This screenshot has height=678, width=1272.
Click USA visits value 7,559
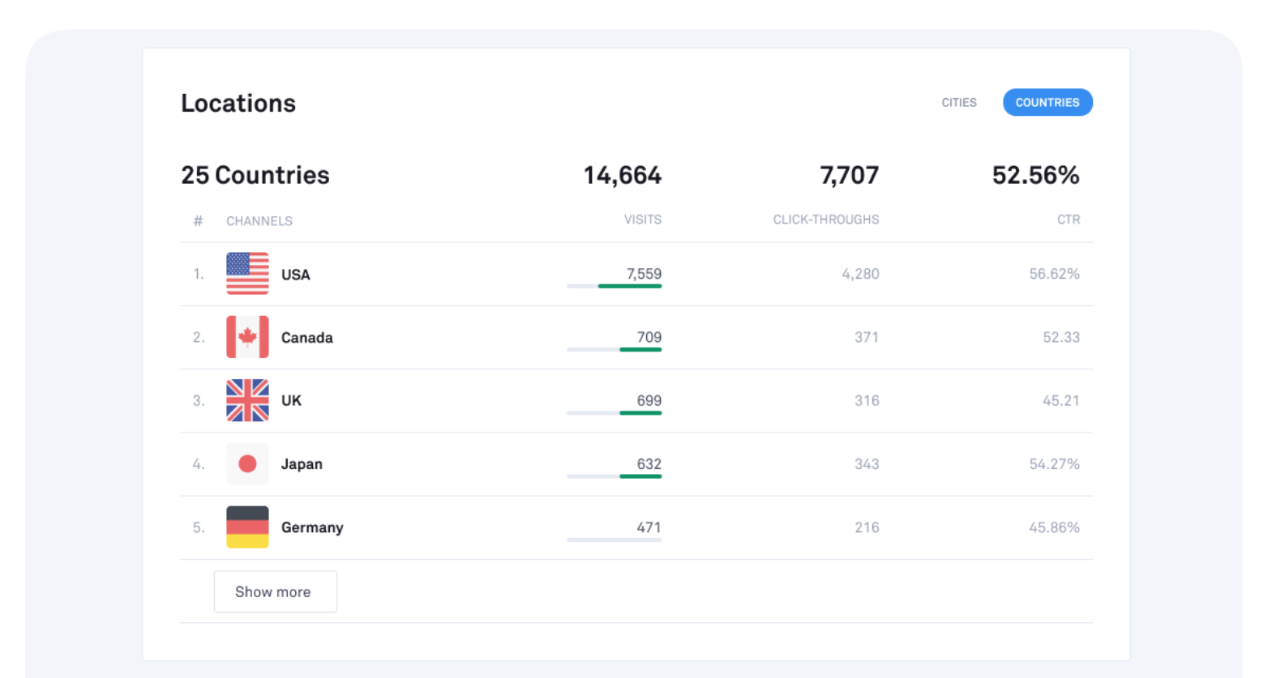point(644,274)
